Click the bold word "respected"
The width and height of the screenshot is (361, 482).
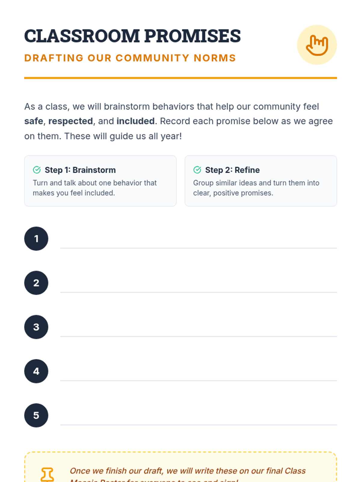(70, 121)
